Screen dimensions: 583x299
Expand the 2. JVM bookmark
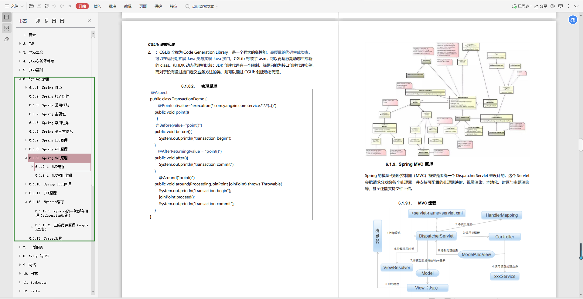20,44
